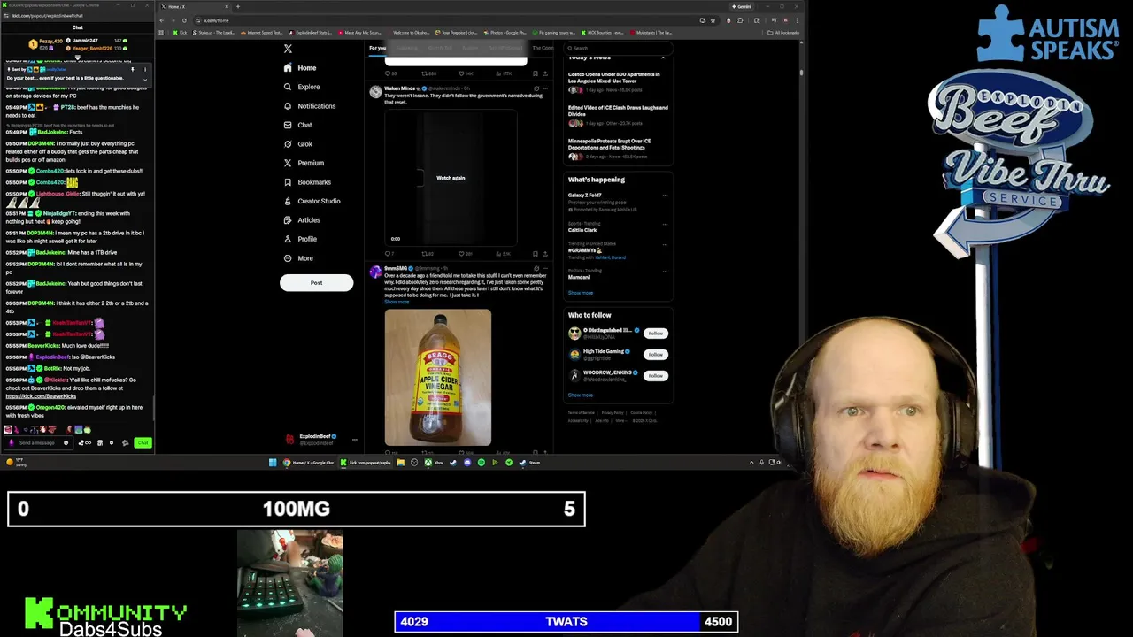Click Show more under What's happening
1133x637 pixels.
click(x=581, y=293)
